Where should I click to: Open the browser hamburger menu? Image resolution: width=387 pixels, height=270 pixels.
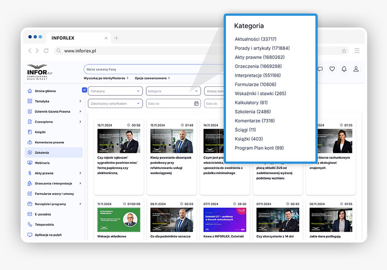[x=357, y=51]
